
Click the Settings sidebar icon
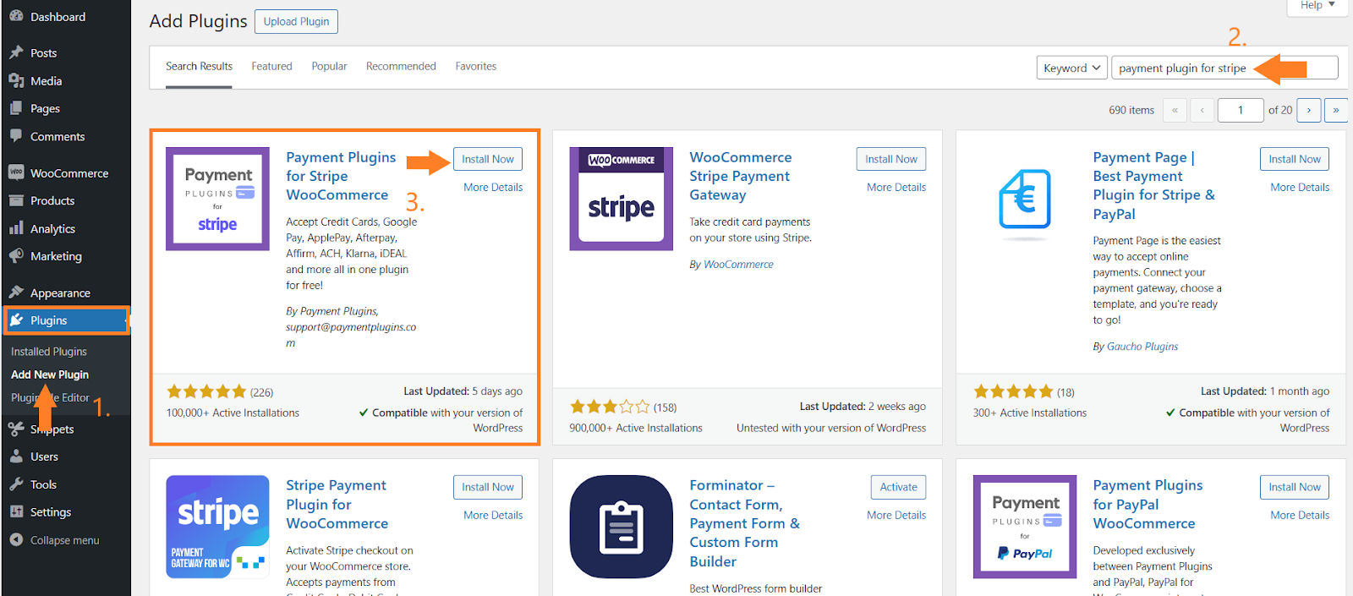pyautogui.click(x=16, y=511)
